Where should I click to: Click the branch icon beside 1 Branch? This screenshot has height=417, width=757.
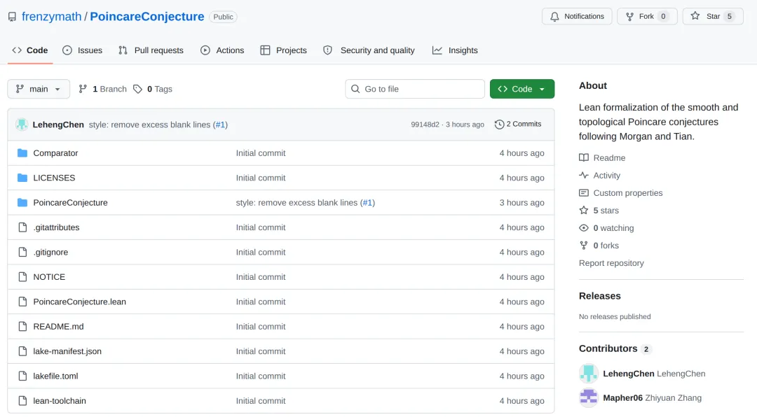(x=83, y=89)
